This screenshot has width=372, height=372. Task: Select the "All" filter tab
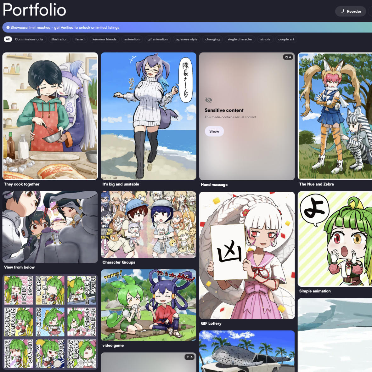8,39
